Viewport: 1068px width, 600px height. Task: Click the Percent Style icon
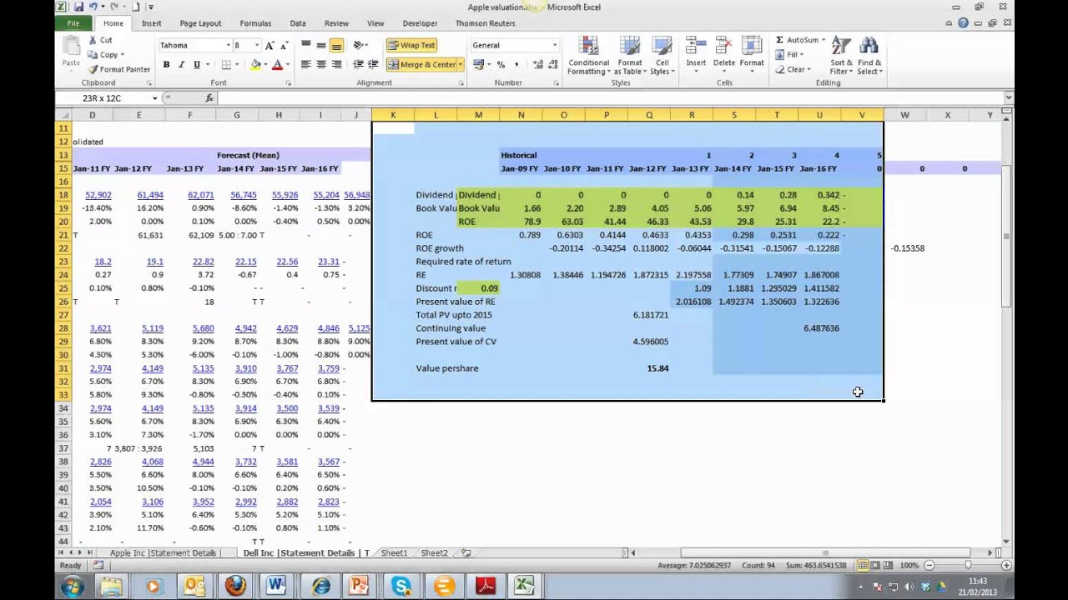[x=500, y=64]
